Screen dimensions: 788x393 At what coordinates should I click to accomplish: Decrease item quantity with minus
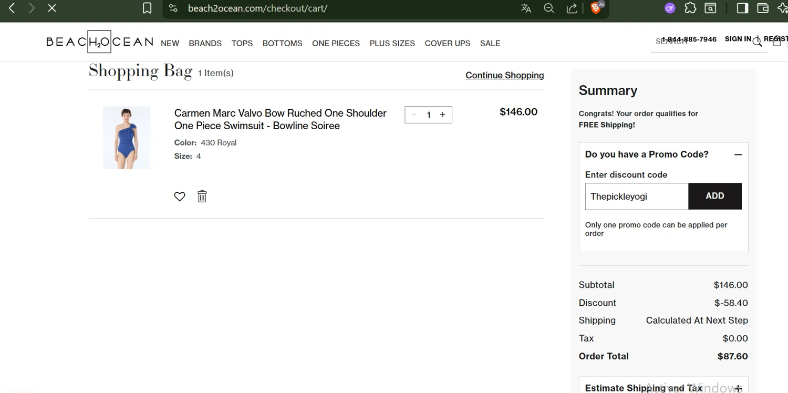click(414, 115)
